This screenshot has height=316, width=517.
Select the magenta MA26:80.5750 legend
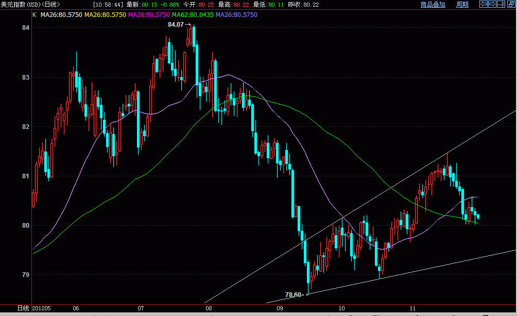pos(149,15)
